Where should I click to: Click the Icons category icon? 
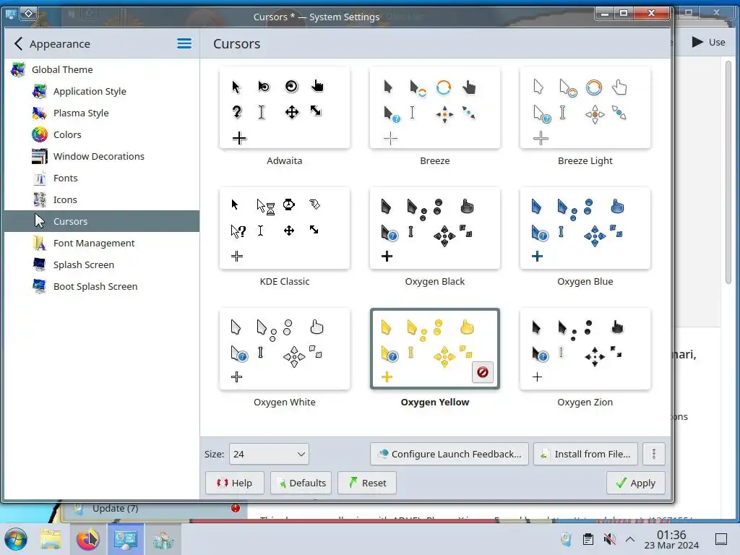[x=40, y=199]
